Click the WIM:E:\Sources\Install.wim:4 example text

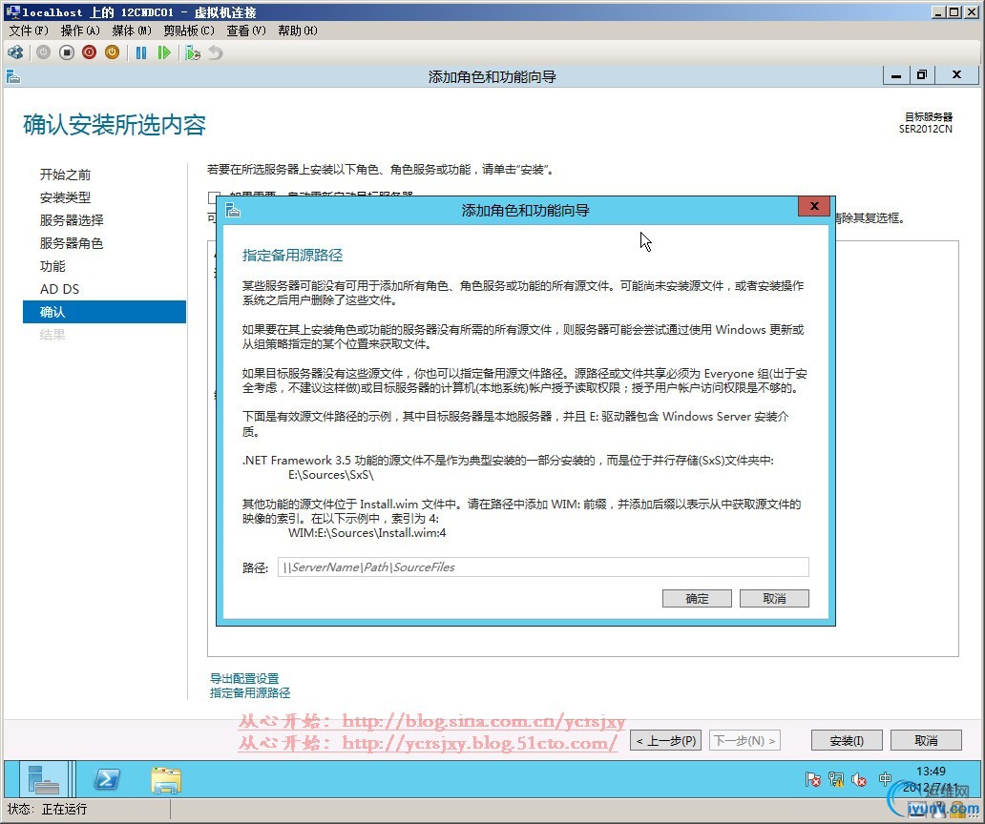pyautogui.click(x=367, y=533)
